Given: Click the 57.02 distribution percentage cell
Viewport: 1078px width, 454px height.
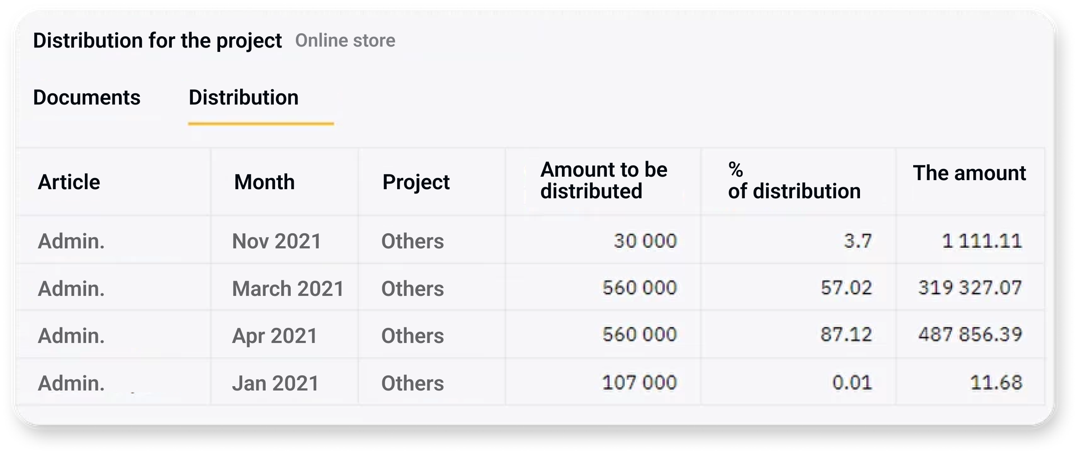Looking at the screenshot, I should pyautogui.click(x=846, y=288).
